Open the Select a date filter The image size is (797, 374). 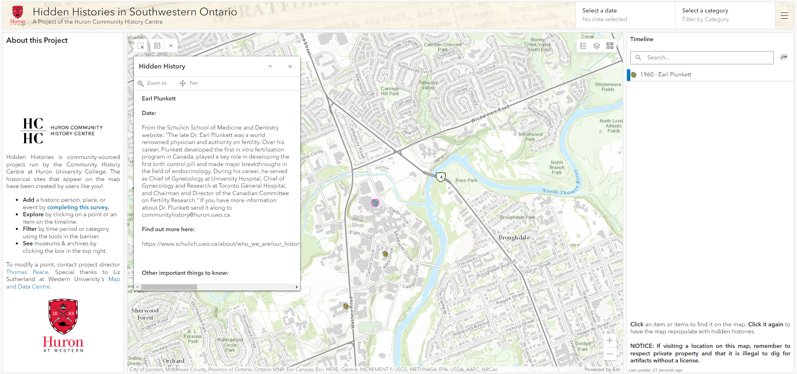(x=625, y=15)
